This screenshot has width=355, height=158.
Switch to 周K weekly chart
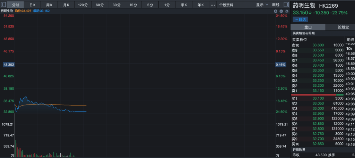pyautogui.click(x=49, y=5)
